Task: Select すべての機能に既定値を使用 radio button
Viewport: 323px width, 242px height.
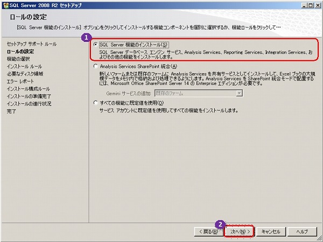Action: click(x=95, y=103)
